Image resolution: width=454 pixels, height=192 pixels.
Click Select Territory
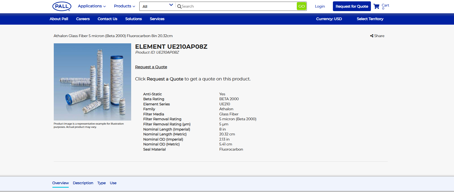coord(370,19)
